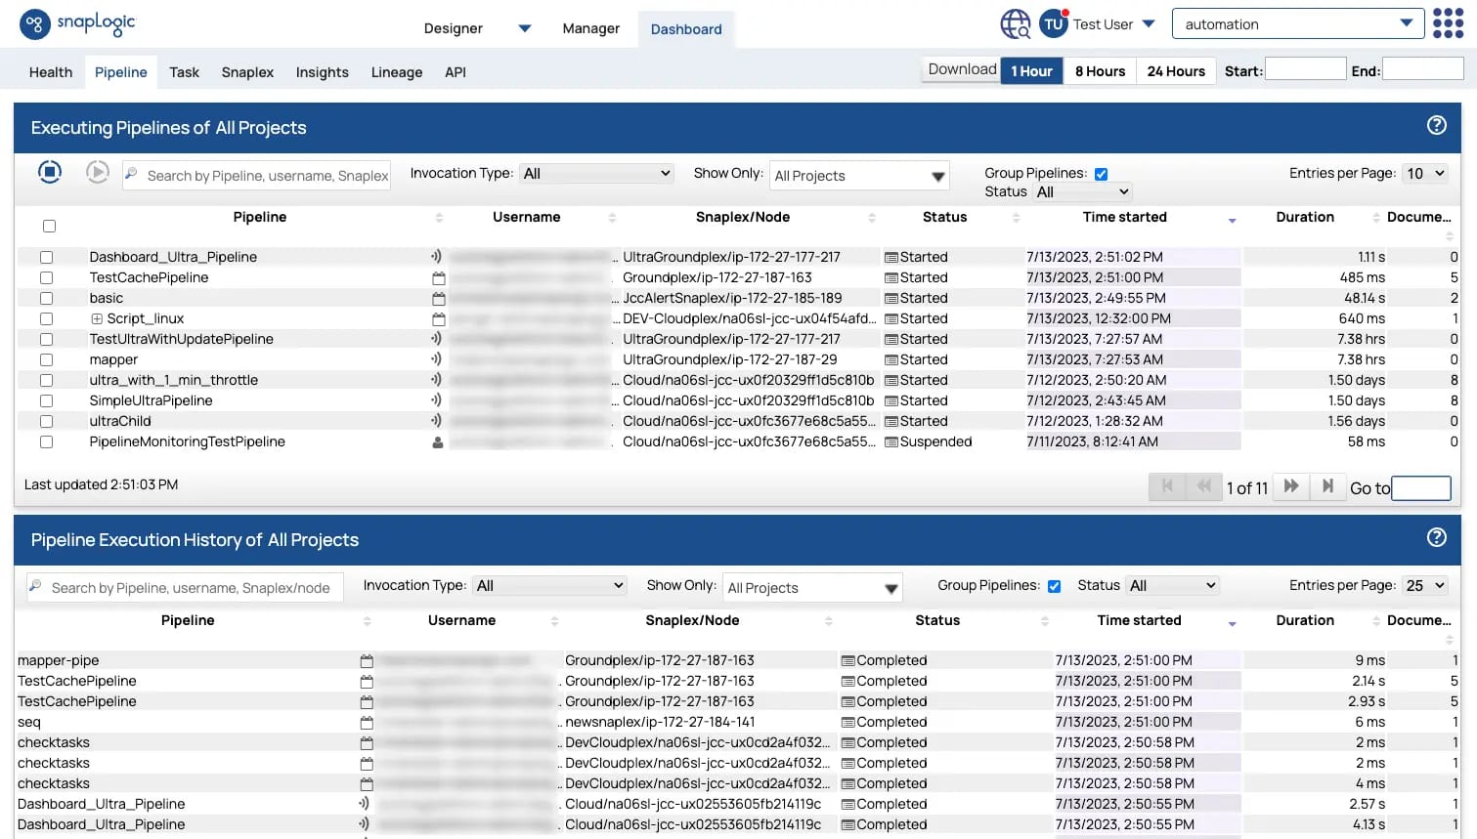Open the Dashboard top menu

[686, 29]
